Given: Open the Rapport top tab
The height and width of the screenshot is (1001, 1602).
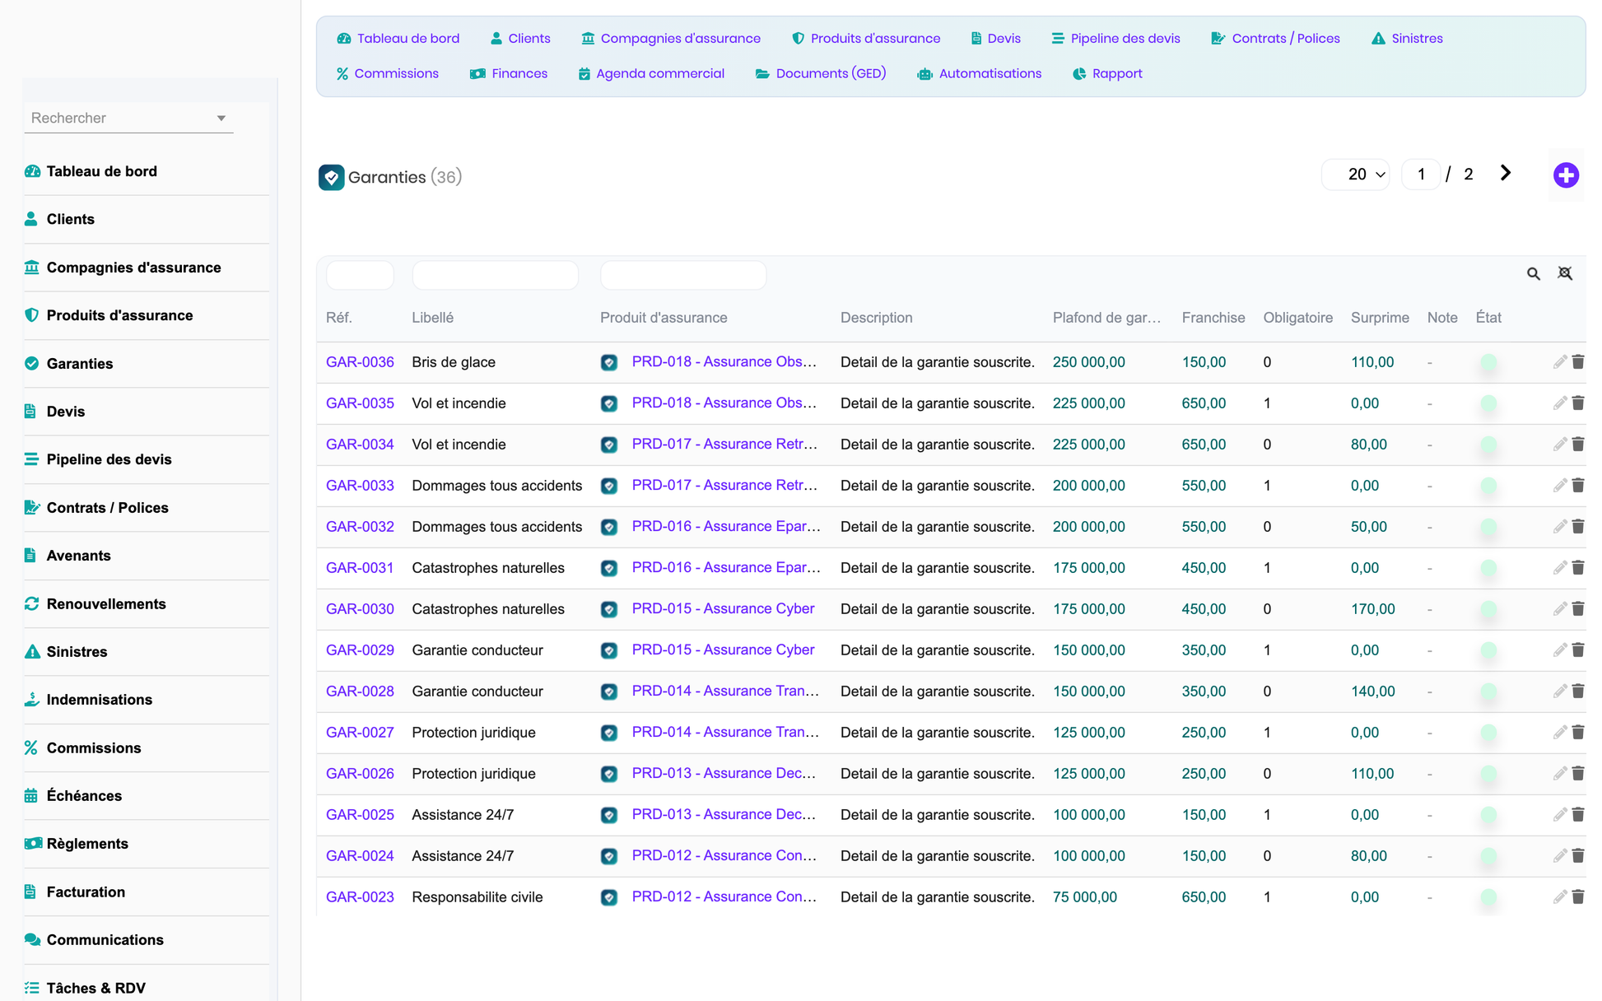Looking at the screenshot, I should 1107,74.
